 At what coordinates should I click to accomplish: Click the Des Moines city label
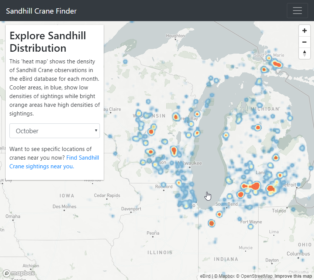pyautogui.click(x=64, y=206)
